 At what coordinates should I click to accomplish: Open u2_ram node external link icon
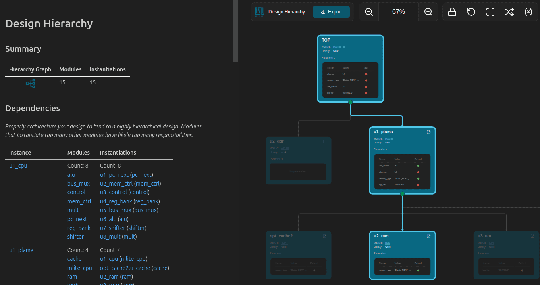428,236
